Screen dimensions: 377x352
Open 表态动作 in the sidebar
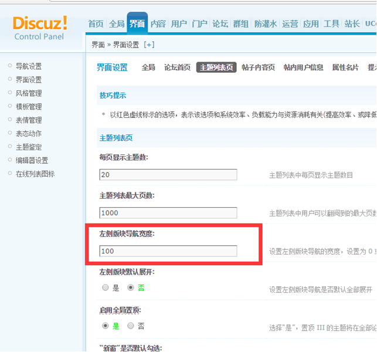pyautogui.click(x=29, y=134)
